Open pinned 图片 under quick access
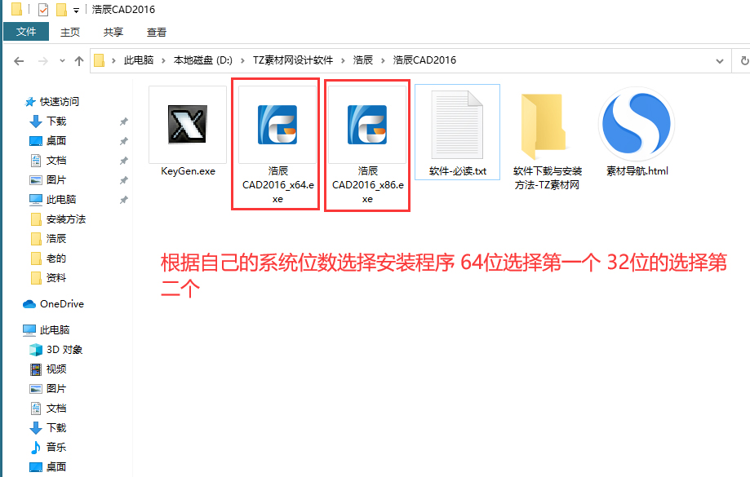This screenshot has width=750, height=477. coord(56,180)
